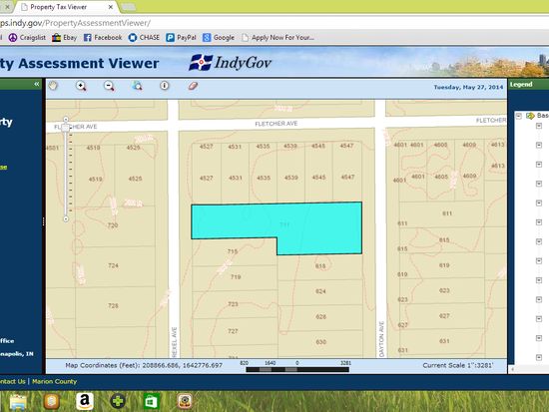
Task: Select the Pan hand tool
Action: [x=53, y=86]
